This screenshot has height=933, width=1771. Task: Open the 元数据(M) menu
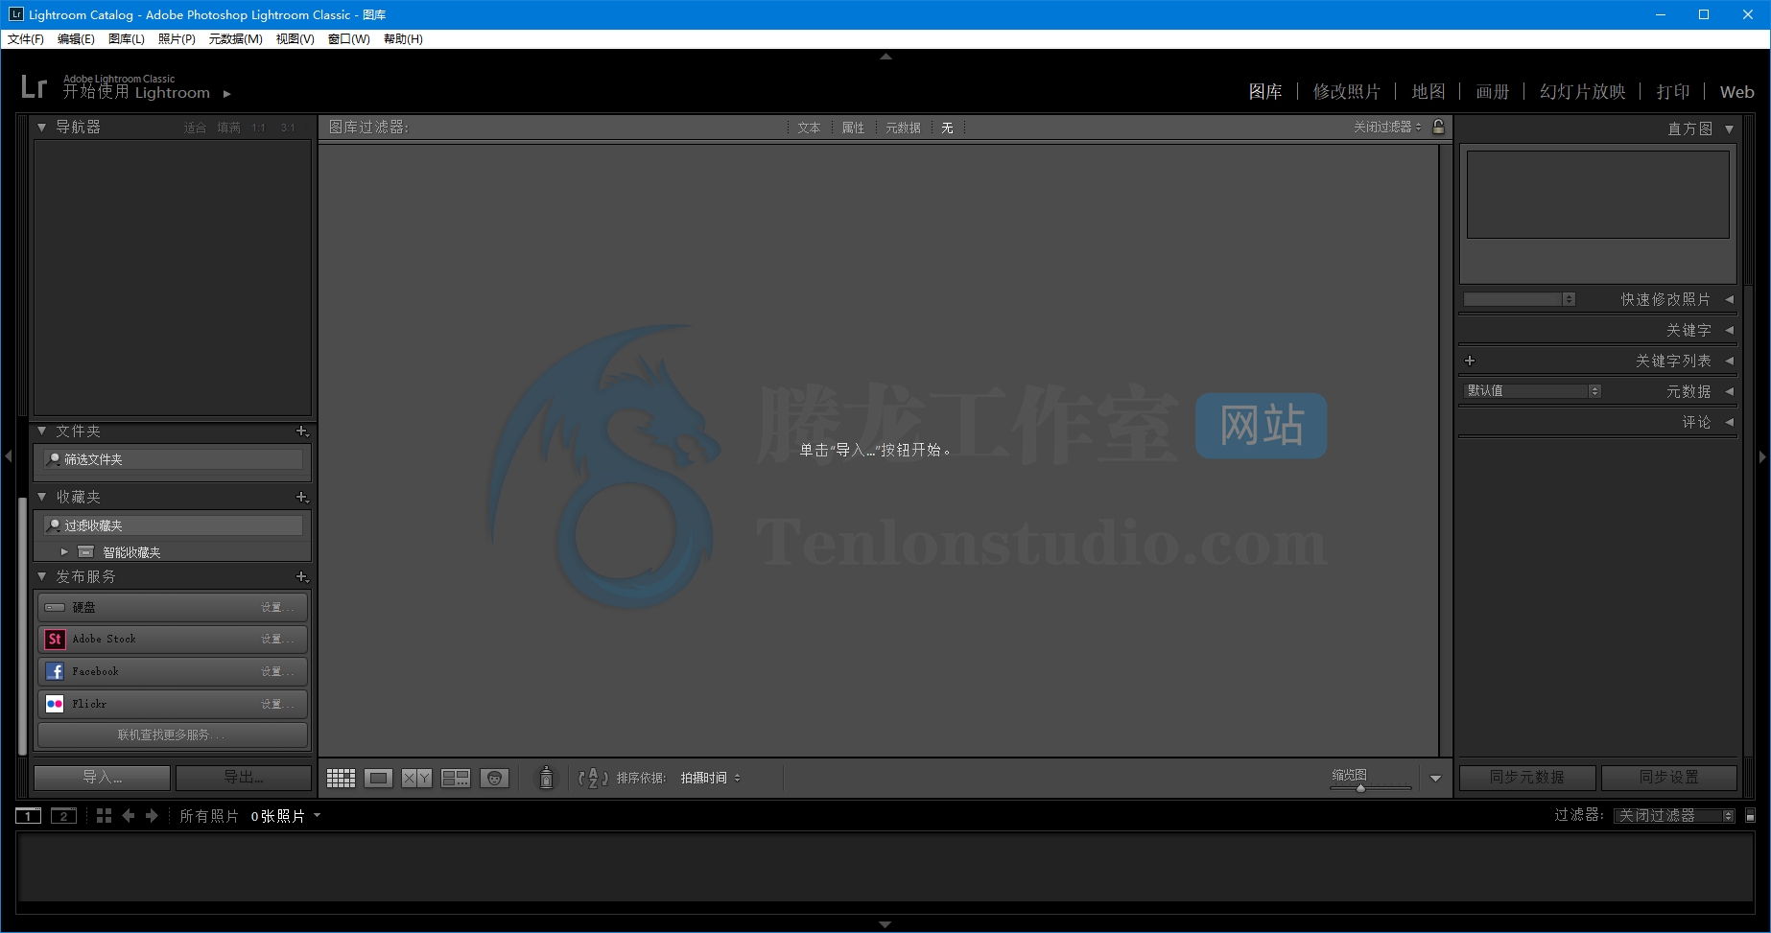[x=235, y=39]
